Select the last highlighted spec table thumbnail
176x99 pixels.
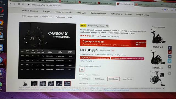(x=67, y=84)
